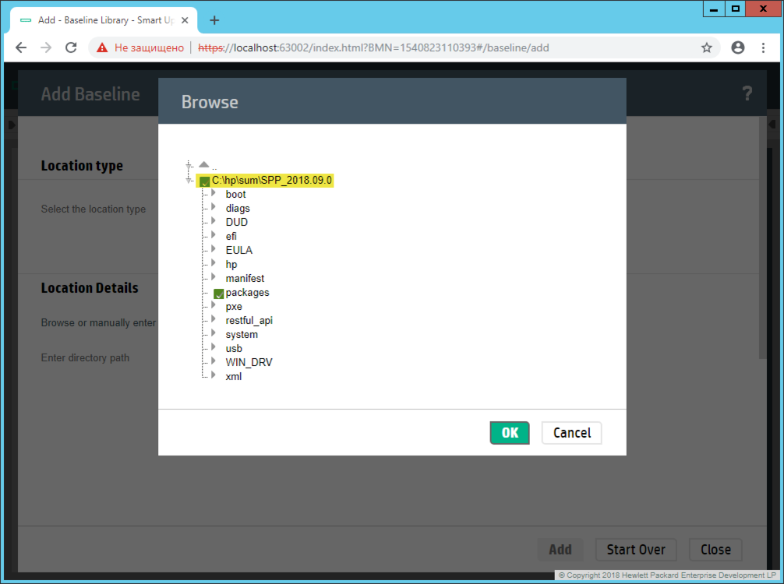Select the restful_api folder name
Screen dimensions: 784x584
(x=249, y=320)
